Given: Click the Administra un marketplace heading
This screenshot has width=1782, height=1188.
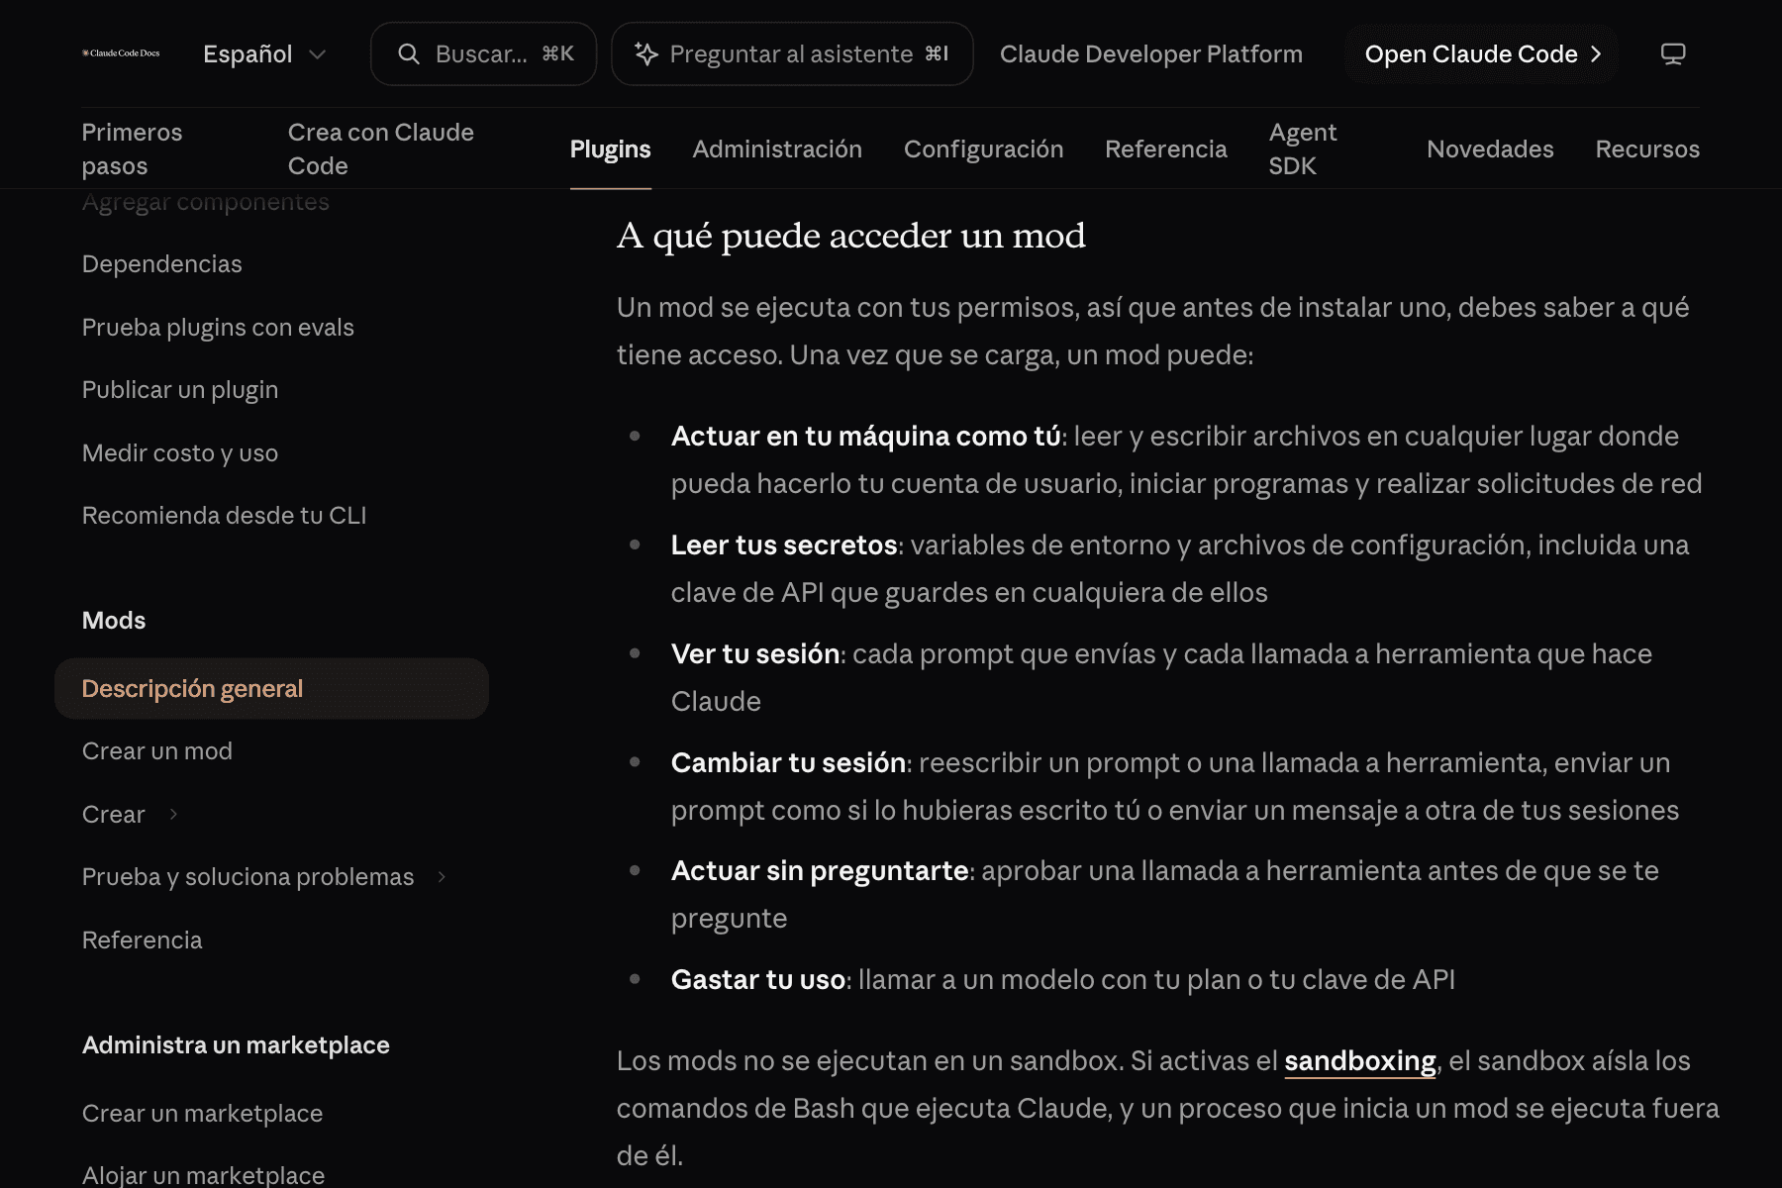Looking at the screenshot, I should coord(236,1044).
